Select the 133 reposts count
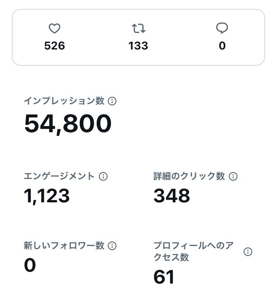The image size is (272, 295). pos(138,46)
